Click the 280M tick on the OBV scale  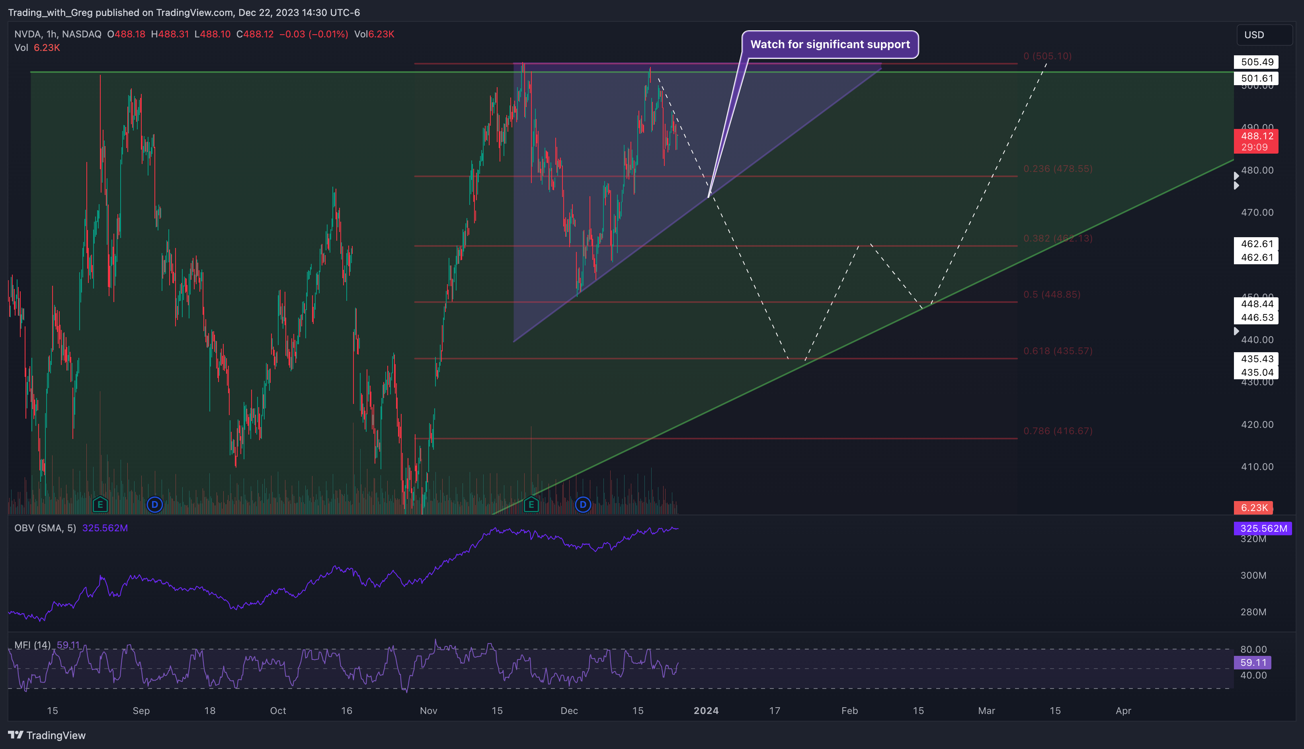pyautogui.click(x=1253, y=612)
